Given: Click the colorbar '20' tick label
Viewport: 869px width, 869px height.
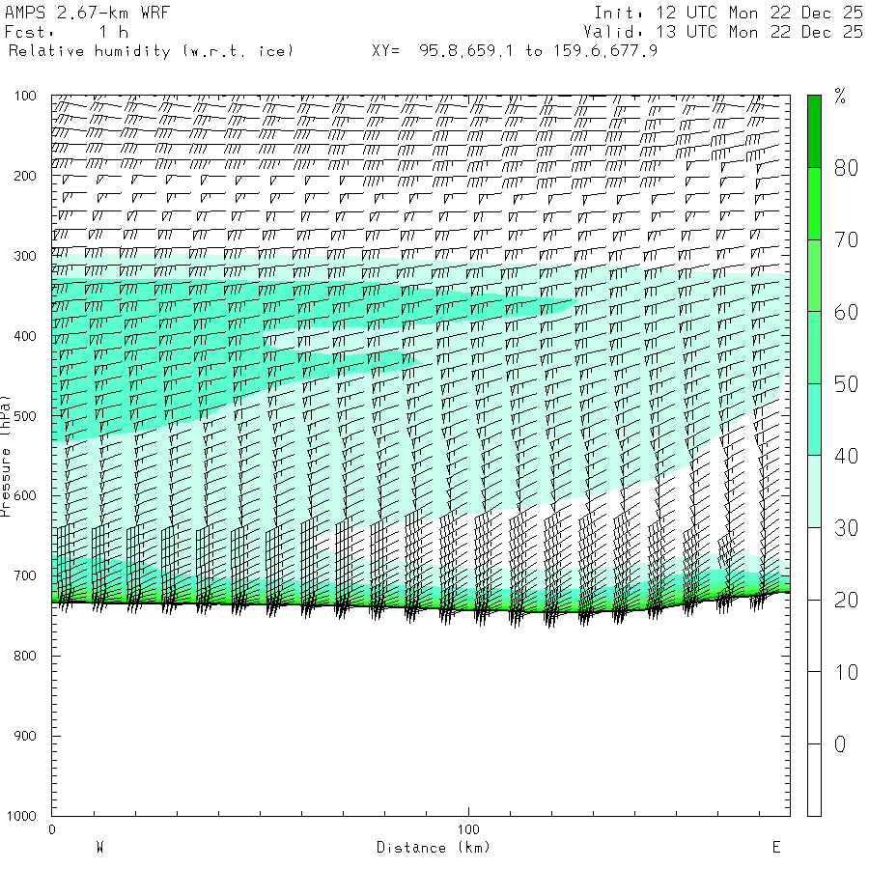Looking at the screenshot, I should [846, 601].
